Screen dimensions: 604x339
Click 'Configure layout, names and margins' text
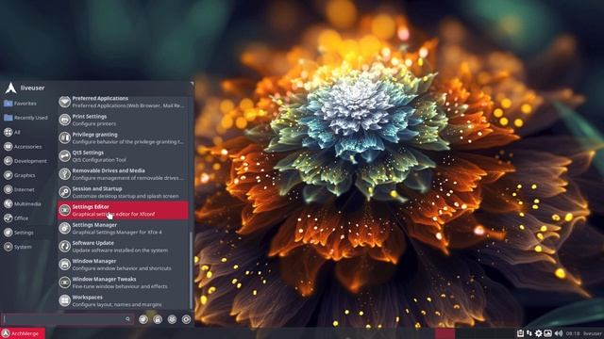[x=117, y=304]
